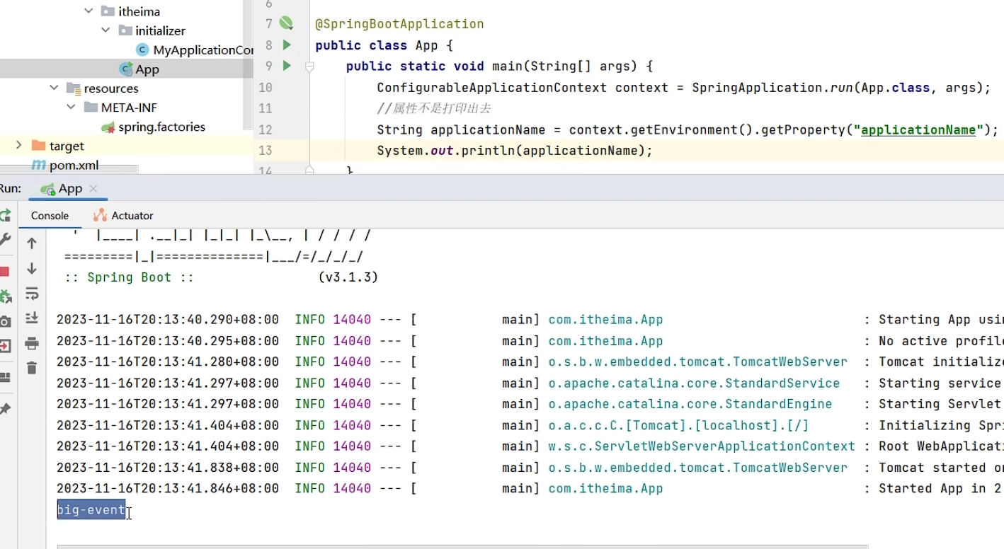
Task: Toggle the pin tab icon in Run panel
Action: [x=4, y=409]
